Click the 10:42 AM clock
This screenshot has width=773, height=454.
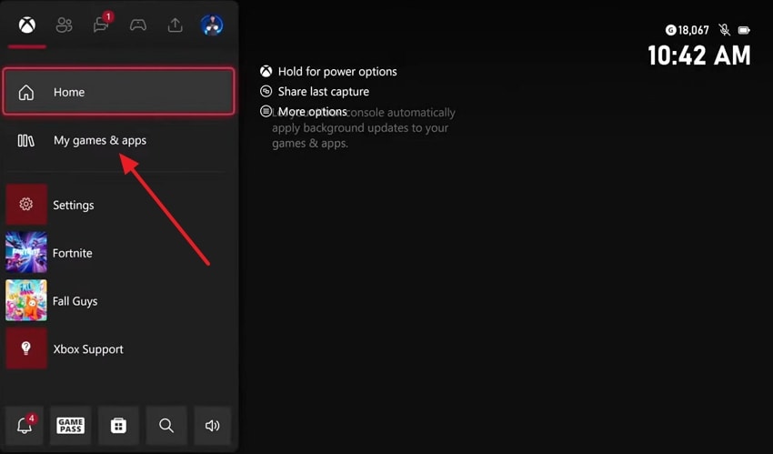click(x=699, y=55)
